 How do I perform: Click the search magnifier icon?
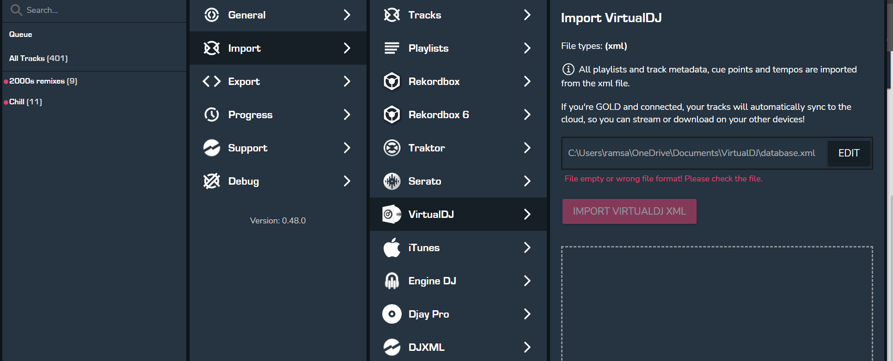(16, 10)
